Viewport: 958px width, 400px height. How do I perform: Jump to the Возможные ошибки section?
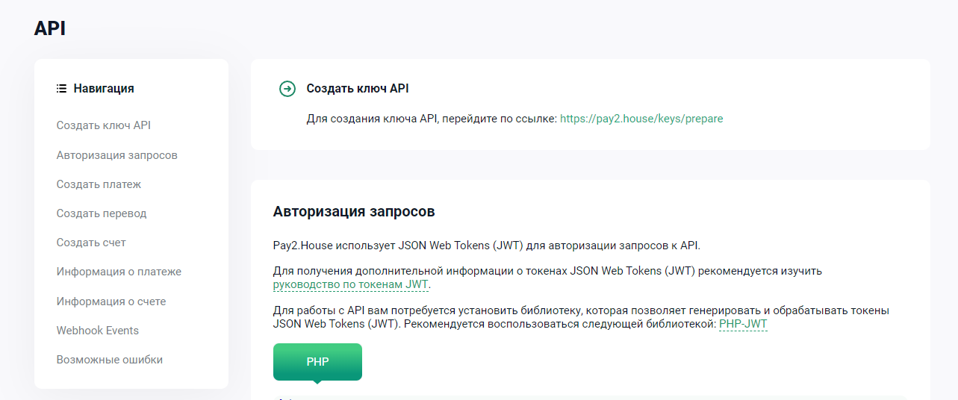click(110, 360)
